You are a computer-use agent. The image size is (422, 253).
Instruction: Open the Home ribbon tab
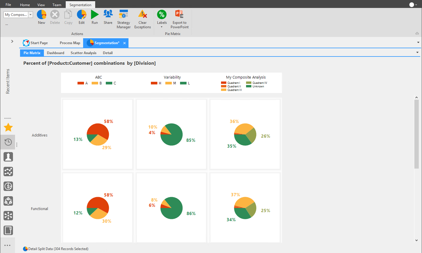point(25,5)
